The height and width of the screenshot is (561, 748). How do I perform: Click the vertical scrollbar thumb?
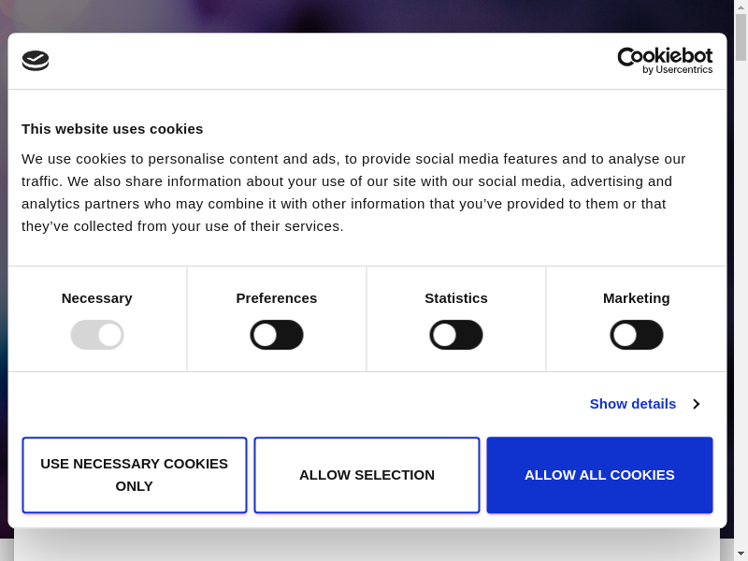(741, 37)
